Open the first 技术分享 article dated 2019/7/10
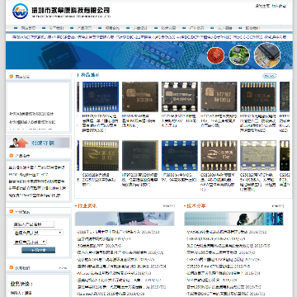 coord(227,232)
